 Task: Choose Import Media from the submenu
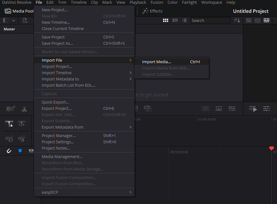(x=172, y=62)
